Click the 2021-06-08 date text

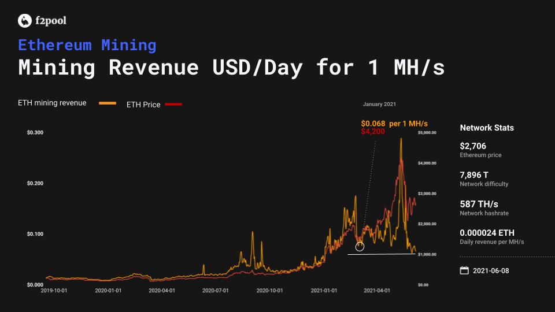coord(491,270)
